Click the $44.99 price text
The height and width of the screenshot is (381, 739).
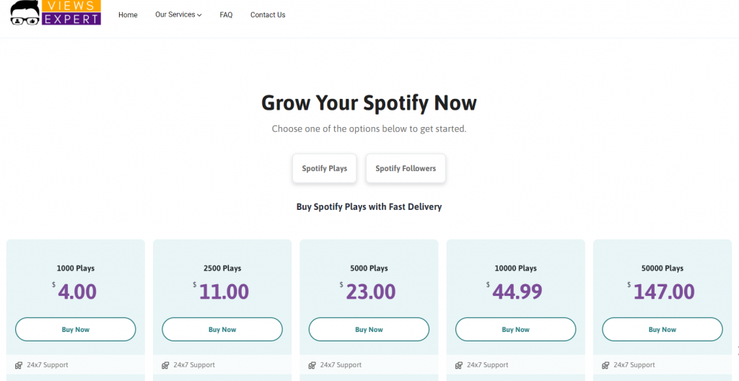click(x=515, y=292)
